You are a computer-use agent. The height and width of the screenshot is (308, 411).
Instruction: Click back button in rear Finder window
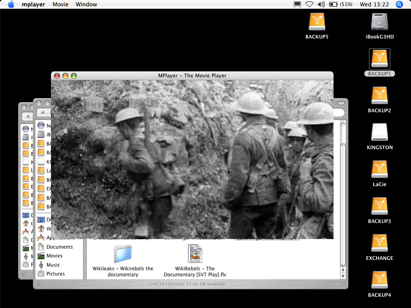tap(27, 116)
